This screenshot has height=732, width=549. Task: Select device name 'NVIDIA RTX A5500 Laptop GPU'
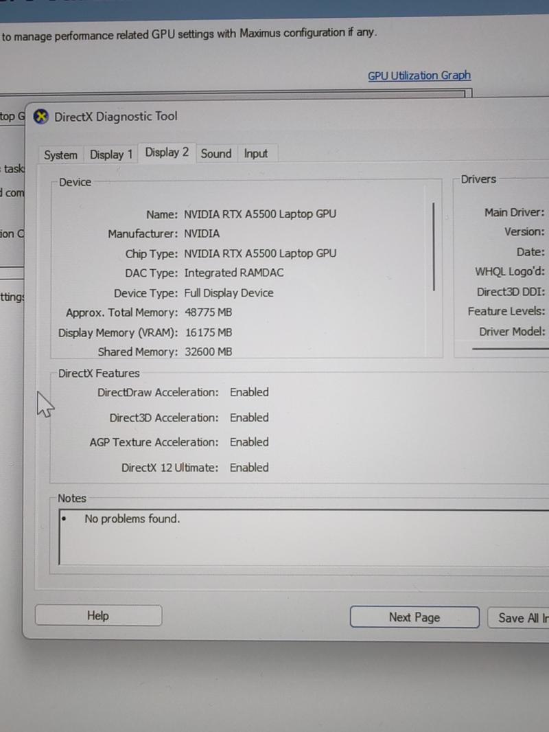coord(260,214)
